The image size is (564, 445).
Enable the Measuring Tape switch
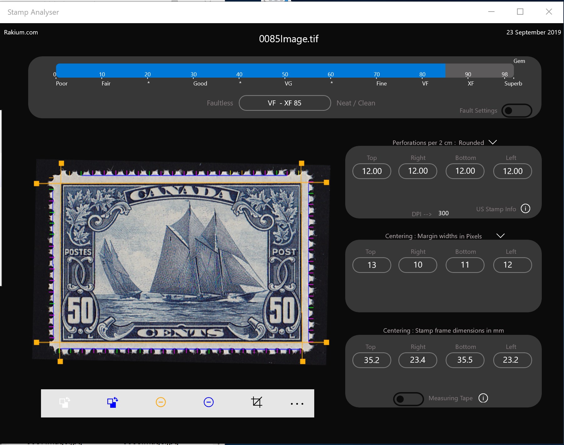coord(408,399)
